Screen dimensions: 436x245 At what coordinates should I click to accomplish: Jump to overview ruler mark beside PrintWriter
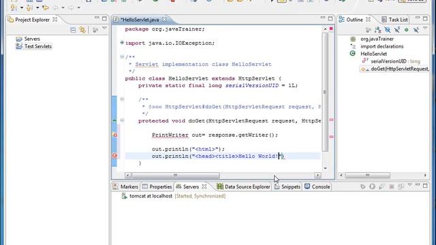[x=331, y=137]
